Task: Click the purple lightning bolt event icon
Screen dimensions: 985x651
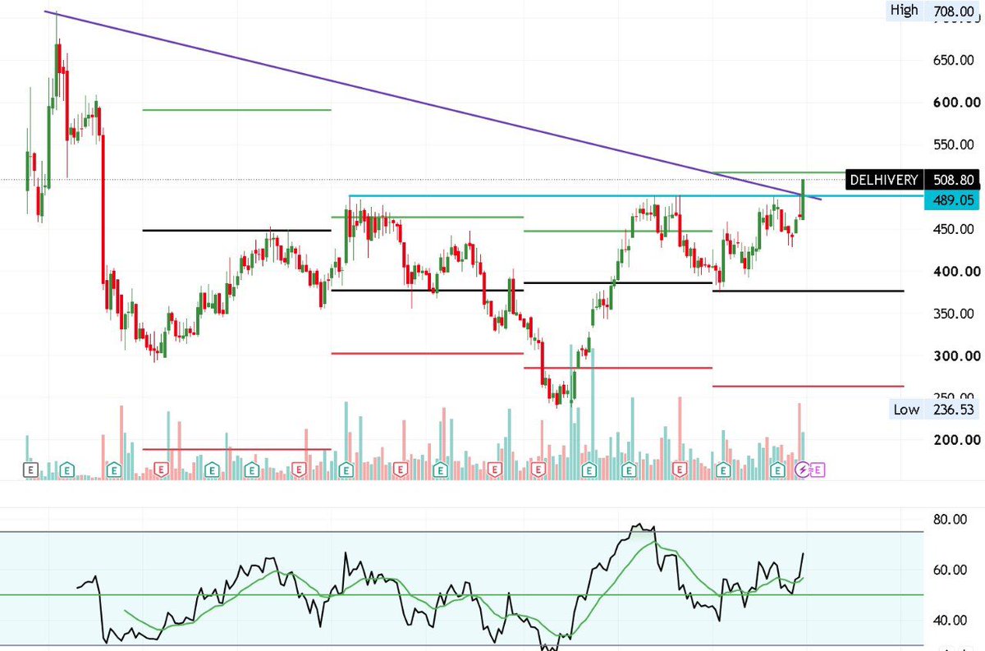Action: pos(804,470)
